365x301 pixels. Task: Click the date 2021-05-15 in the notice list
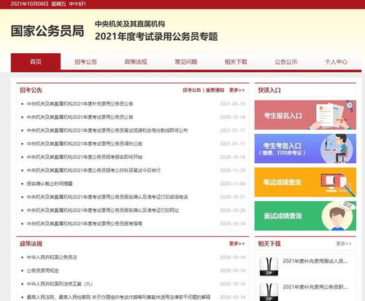pyautogui.click(x=232, y=103)
